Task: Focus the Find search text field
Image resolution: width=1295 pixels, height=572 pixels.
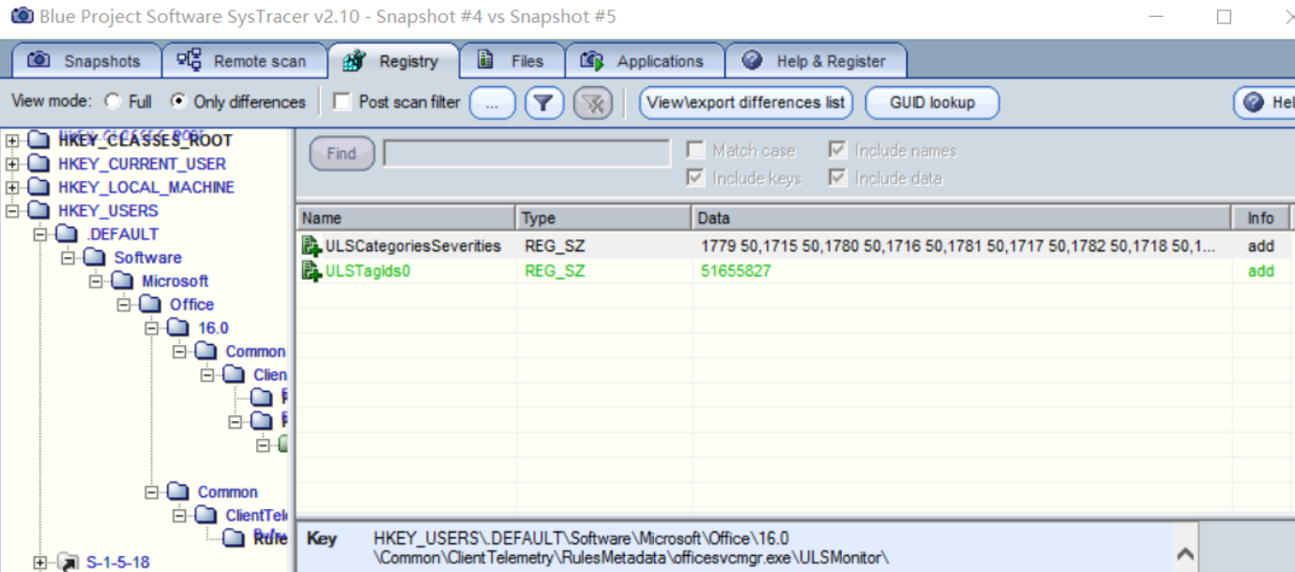Action: tap(526, 154)
